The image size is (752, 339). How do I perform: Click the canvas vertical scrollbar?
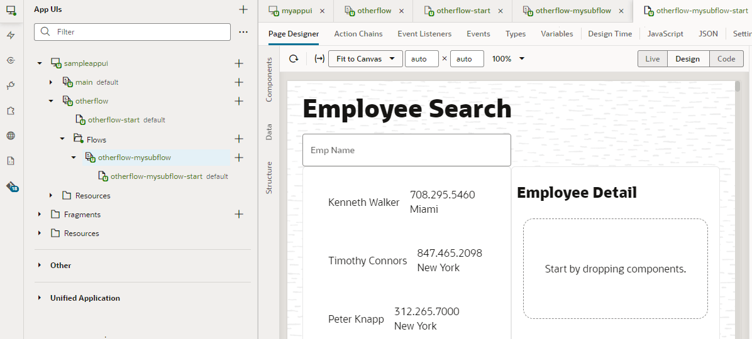[x=736, y=188]
